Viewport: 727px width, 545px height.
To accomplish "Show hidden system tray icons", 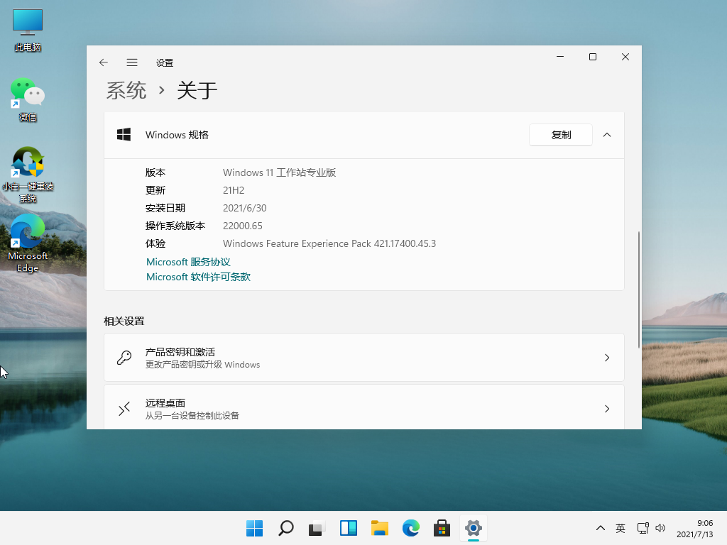I will coord(600,528).
